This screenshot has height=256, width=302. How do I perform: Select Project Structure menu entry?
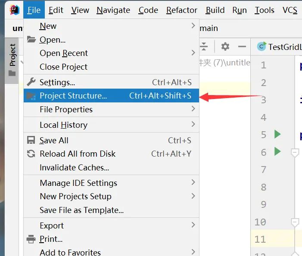coord(73,96)
